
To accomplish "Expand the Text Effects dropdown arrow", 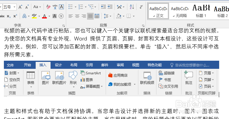I will point(29,16).
